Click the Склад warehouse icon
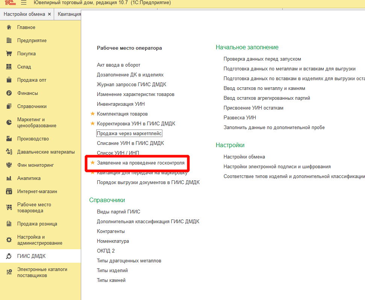This screenshot has width=365, height=300. (9, 67)
